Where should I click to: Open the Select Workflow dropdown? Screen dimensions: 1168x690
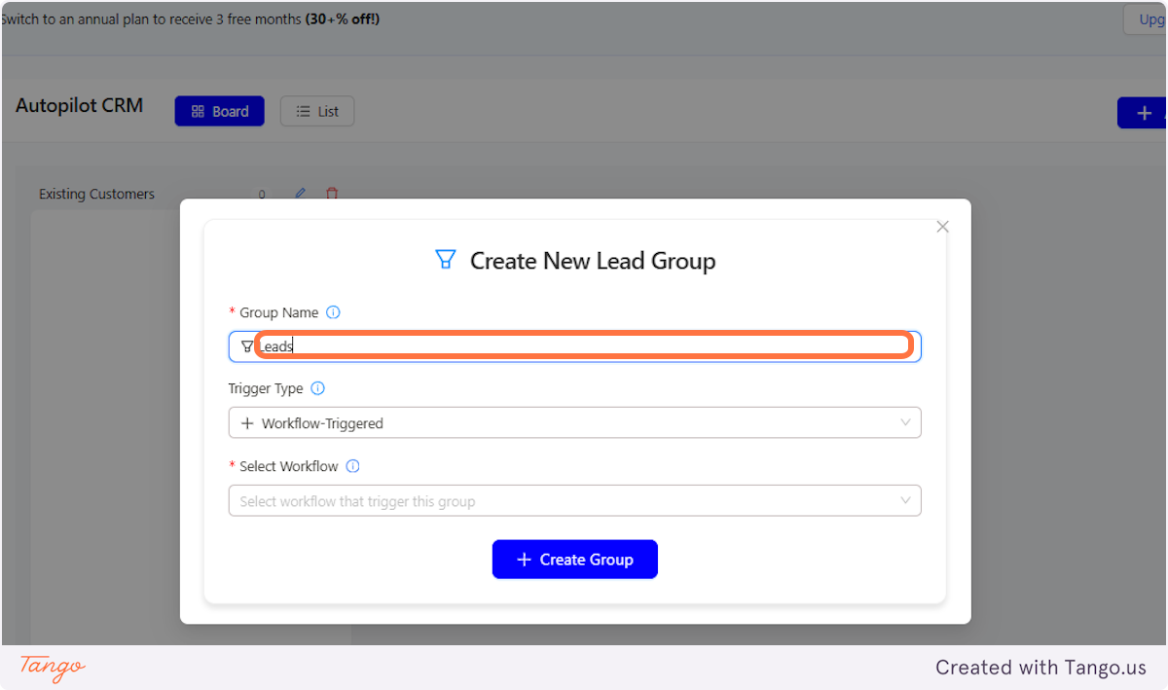pyautogui.click(x=574, y=500)
